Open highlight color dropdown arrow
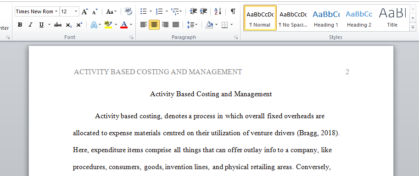Image resolution: width=419 pixels, height=176 pixels. pyautogui.click(x=116, y=25)
